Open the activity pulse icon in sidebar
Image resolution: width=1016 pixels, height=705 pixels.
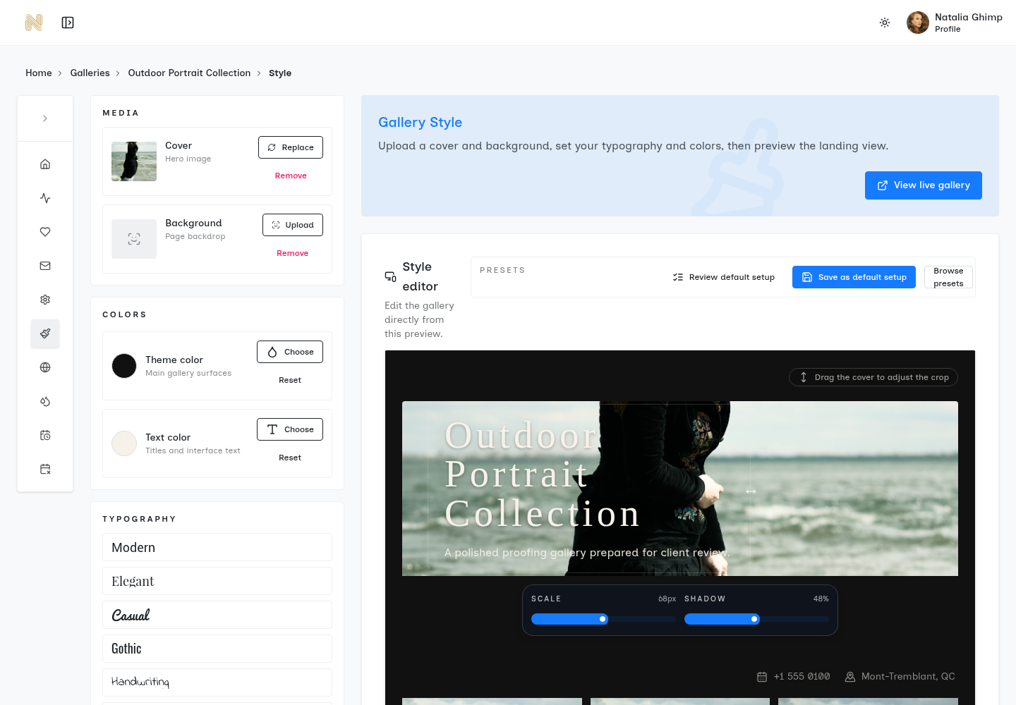click(x=45, y=198)
